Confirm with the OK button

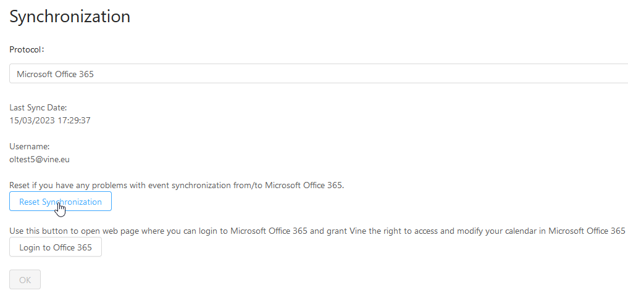point(25,279)
